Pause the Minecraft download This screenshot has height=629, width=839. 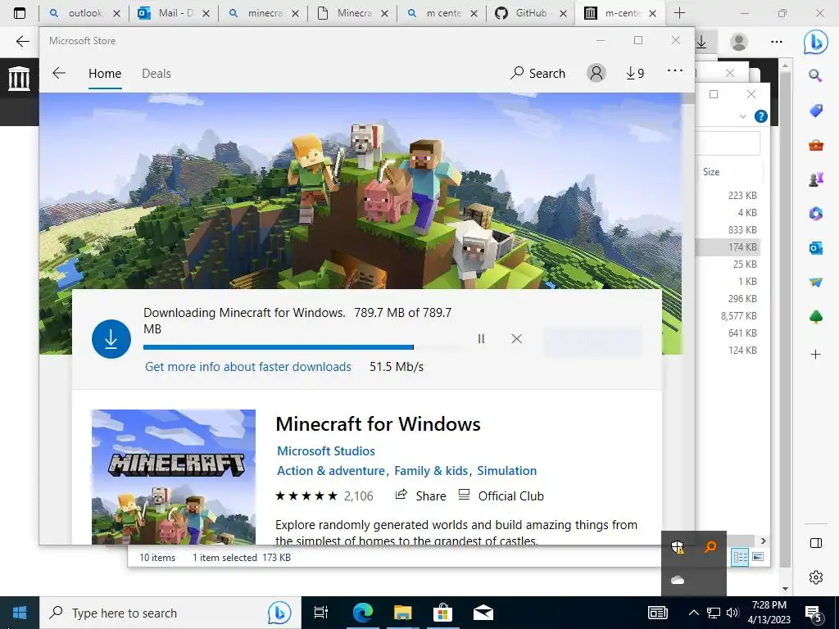pos(481,338)
